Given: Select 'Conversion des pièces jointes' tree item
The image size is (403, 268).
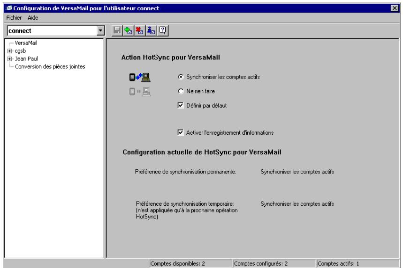Looking at the screenshot, I should pos(50,66).
